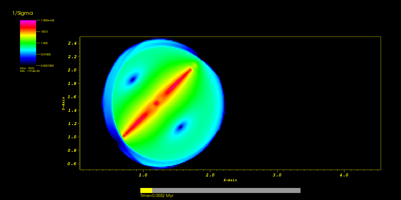Click the 'Z-Axis' title
401x200 pixels.
click(63, 103)
